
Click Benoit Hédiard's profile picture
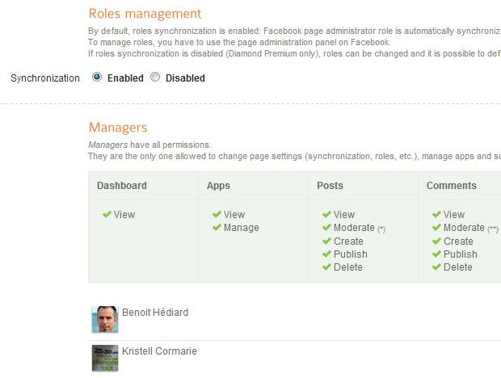click(x=105, y=320)
